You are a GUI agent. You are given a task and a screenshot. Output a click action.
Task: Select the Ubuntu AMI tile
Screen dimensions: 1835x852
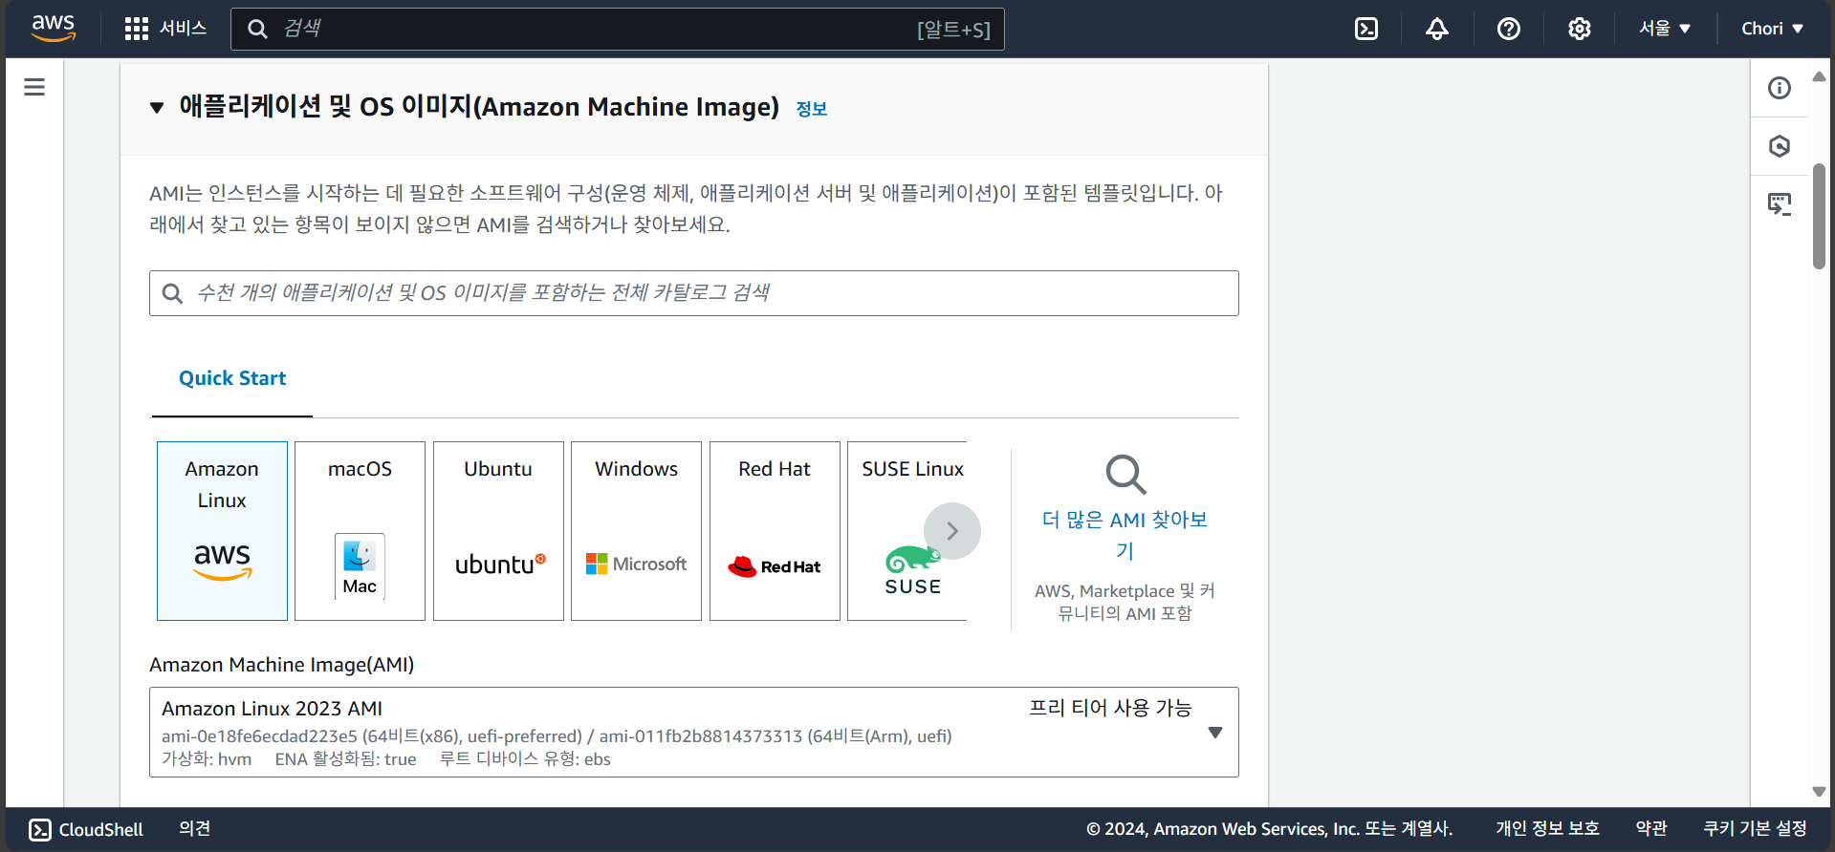[498, 531]
